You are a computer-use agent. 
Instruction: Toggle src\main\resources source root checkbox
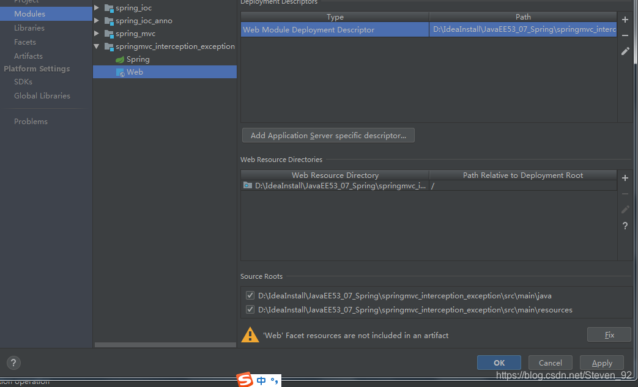pyautogui.click(x=250, y=309)
